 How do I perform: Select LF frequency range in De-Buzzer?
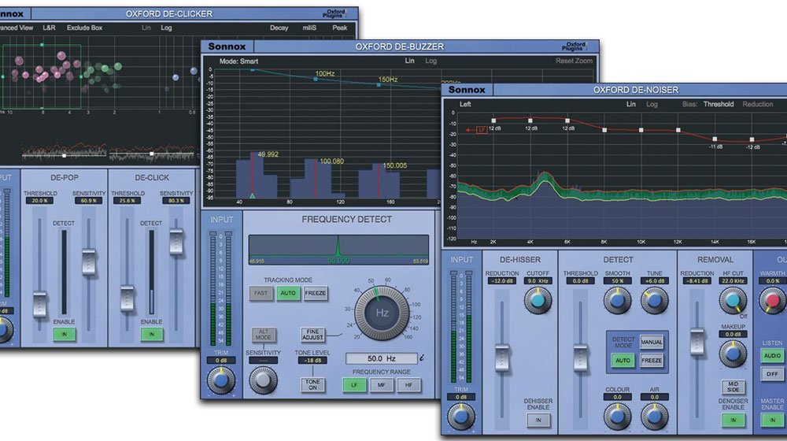[x=354, y=385]
